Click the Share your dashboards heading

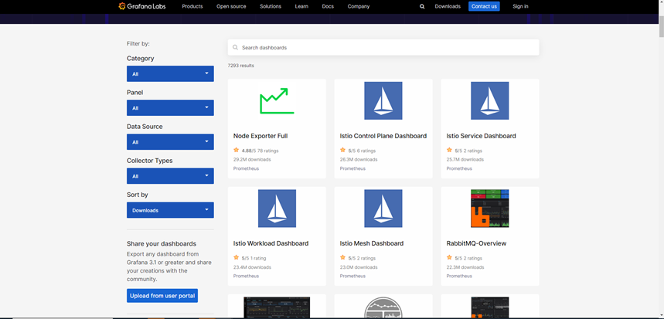[162, 244]
